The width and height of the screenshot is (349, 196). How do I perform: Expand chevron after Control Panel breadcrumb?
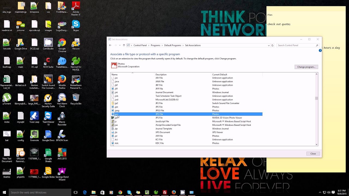[149, 45]
